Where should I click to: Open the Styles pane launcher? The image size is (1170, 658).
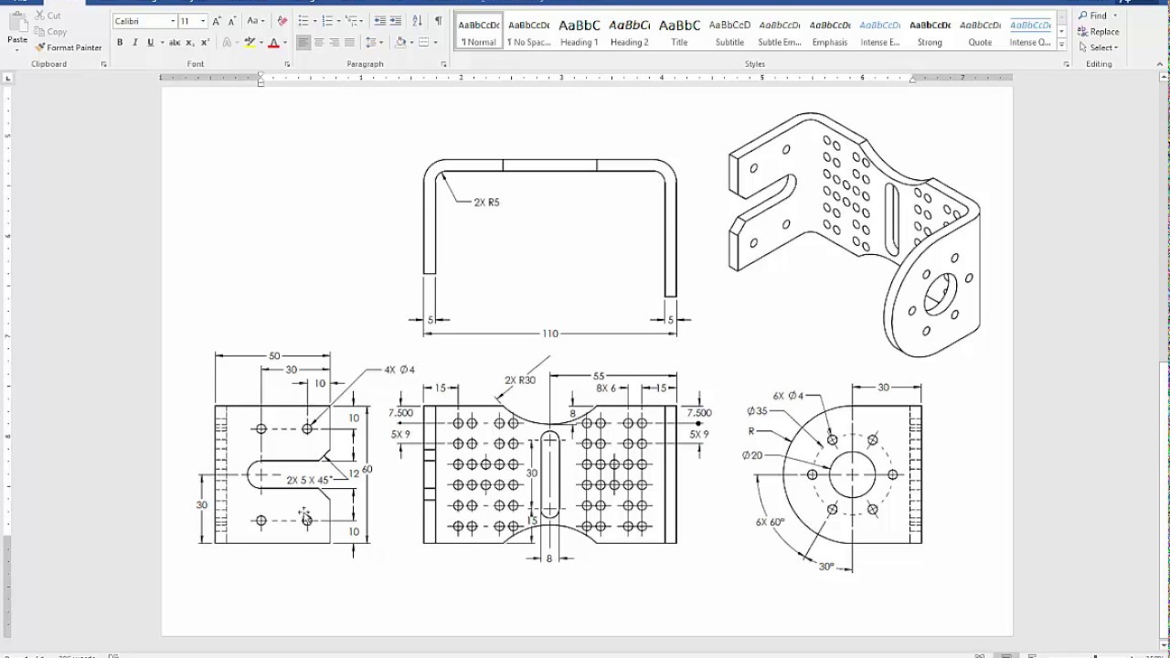click(1066, 65)
